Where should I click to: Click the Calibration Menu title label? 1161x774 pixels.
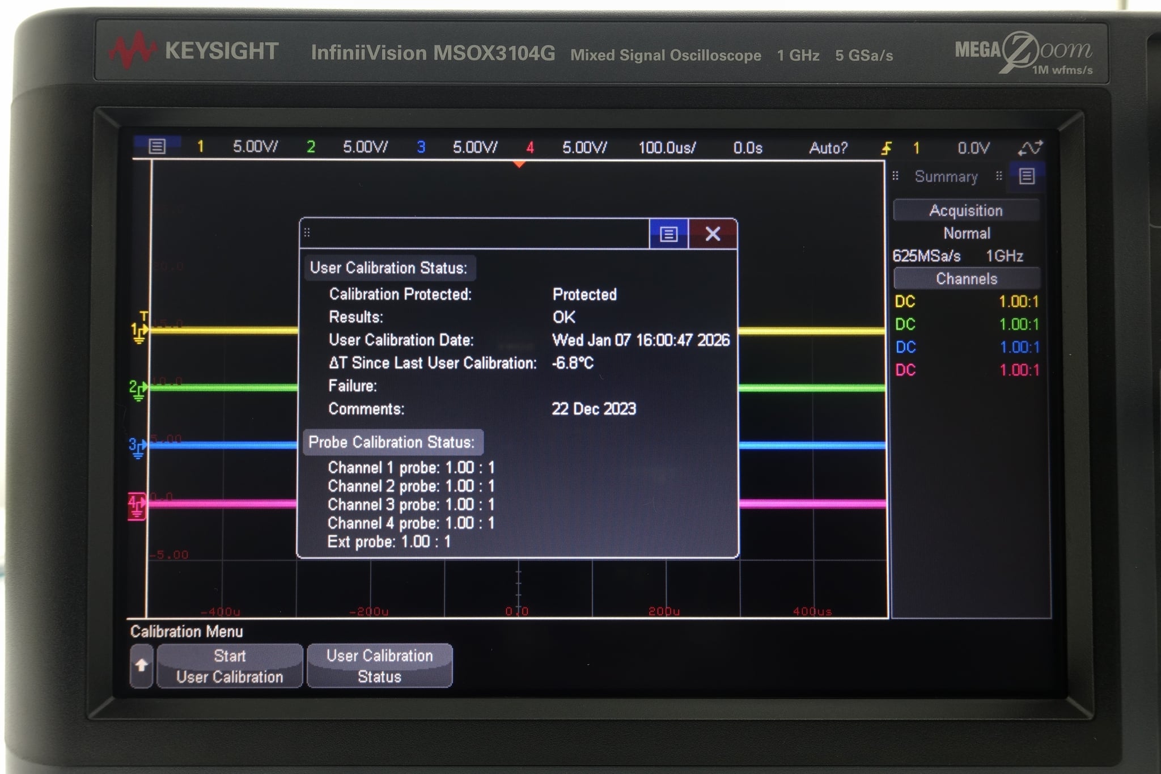pyautogui.click(x=187, y=632)
